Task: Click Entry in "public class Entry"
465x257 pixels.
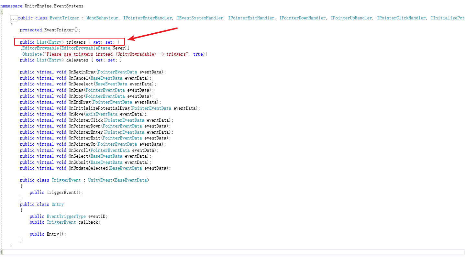Action: tap(58, 205)
